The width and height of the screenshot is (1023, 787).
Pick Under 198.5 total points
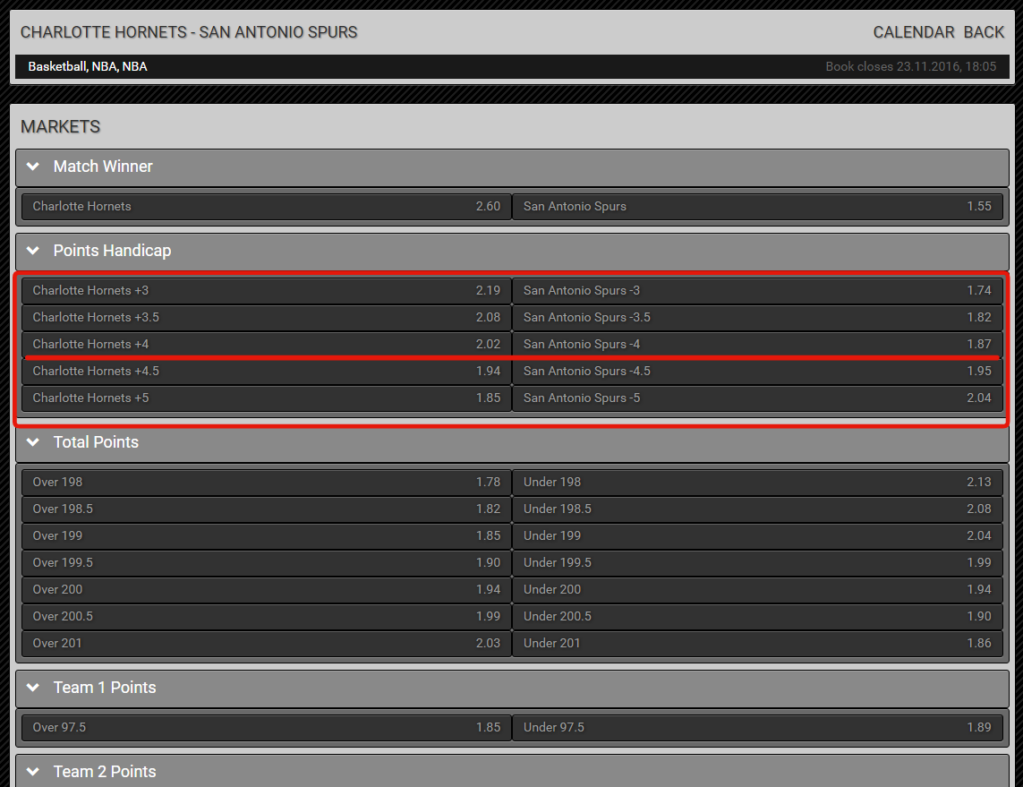pos(757,509)
